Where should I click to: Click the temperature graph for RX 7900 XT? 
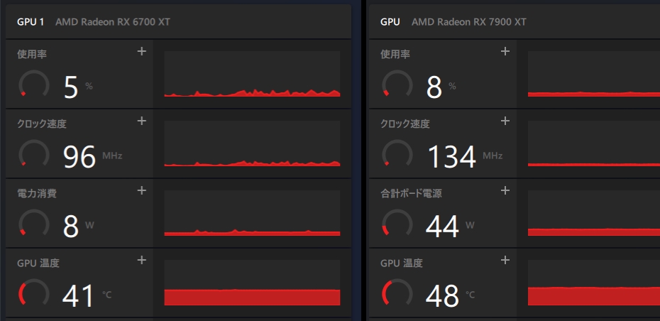[594, 283]
